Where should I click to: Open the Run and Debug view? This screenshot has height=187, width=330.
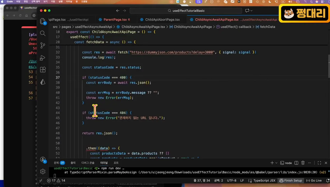(x=43, y=58)
